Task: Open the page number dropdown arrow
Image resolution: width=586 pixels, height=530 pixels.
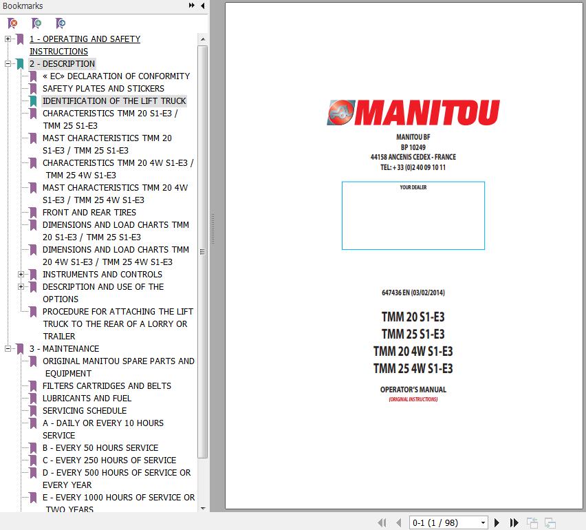Action: tap(483, 522)
